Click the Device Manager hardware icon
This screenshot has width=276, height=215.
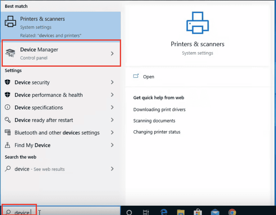[x=10, y=53]
